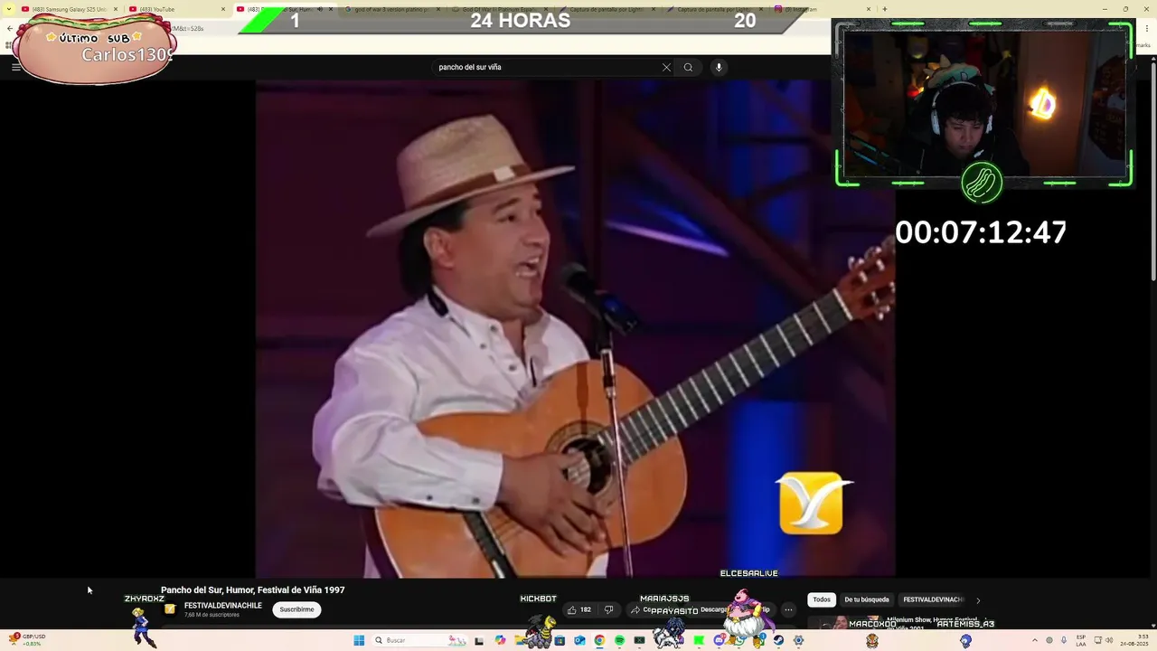Switch the ESP LAA keyboard language indicator
This screenshot has height=651, width=1157.
coord(1081,640)
